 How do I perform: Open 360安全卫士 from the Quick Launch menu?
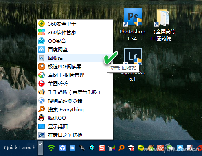(x=75, y=24)
